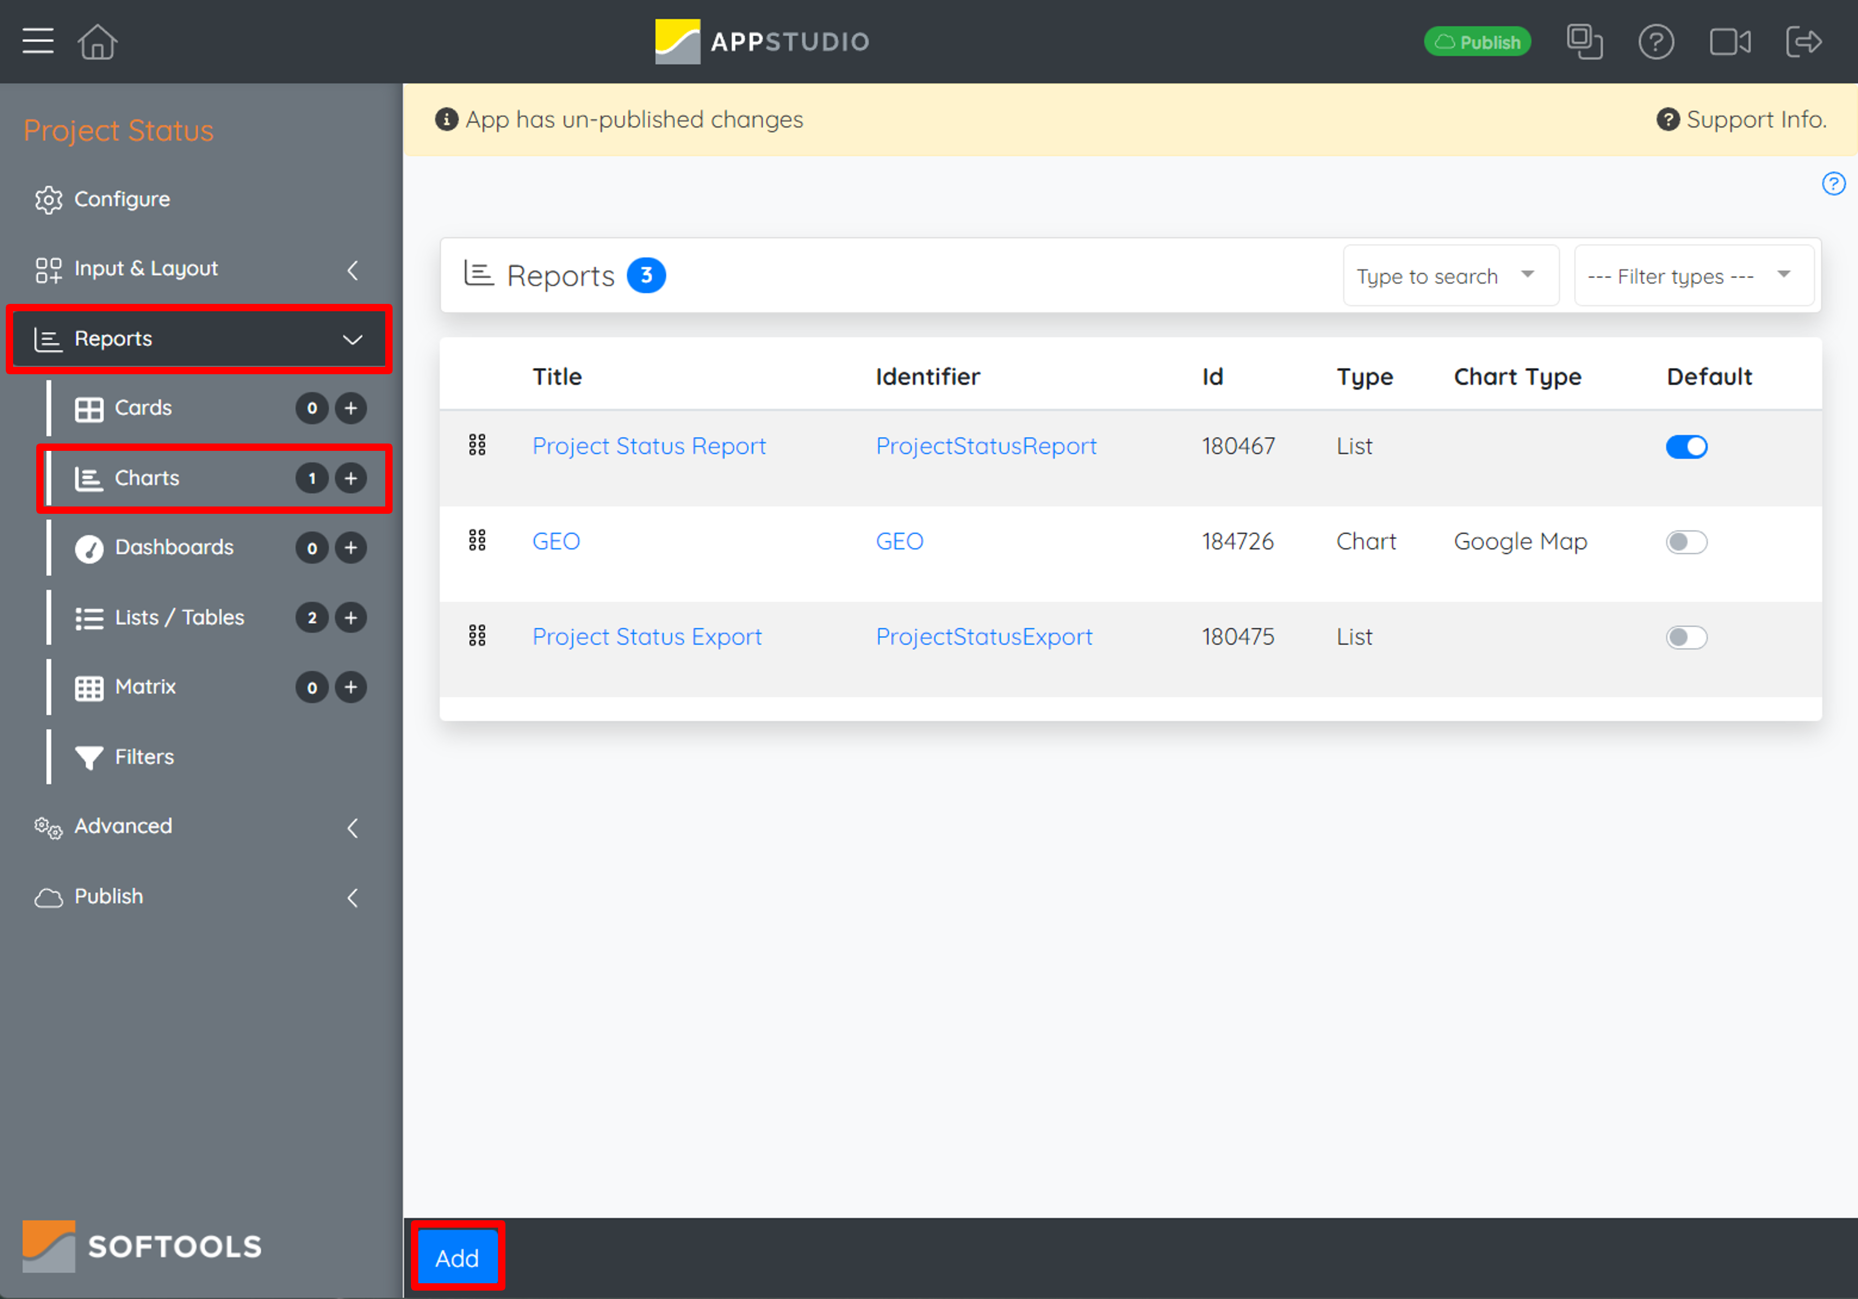
Task: Click the Reports count badge 3
Action: (646, 275)
